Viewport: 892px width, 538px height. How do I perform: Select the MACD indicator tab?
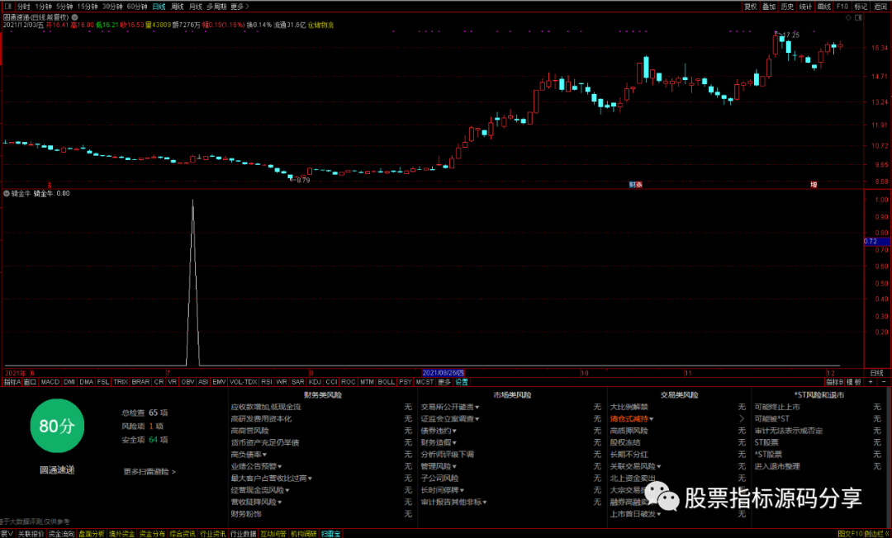(50, 382)
